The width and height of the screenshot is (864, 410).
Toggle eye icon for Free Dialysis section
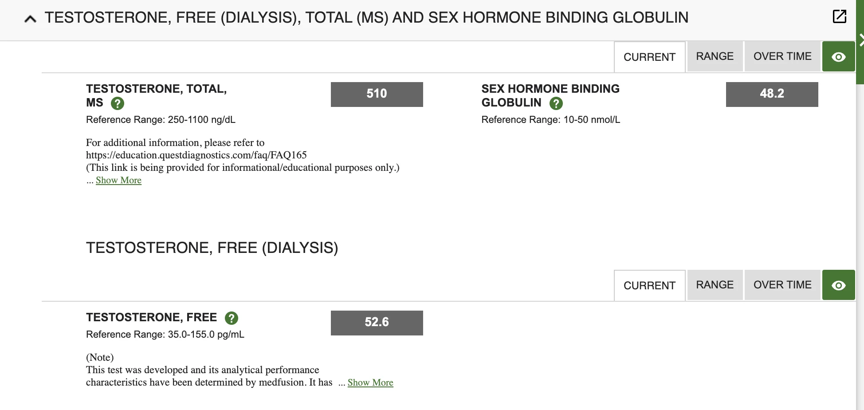point(838,285)
